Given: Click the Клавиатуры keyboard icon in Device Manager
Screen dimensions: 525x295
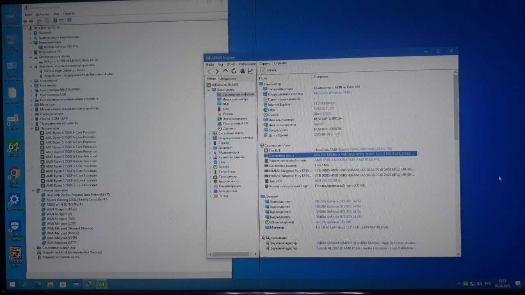Looking at the screenshot, I should [x=37, y=81].
